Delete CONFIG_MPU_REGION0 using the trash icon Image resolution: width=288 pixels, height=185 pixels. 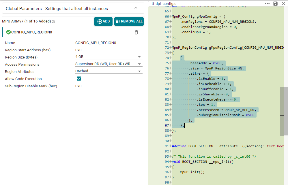pos(136,32)
